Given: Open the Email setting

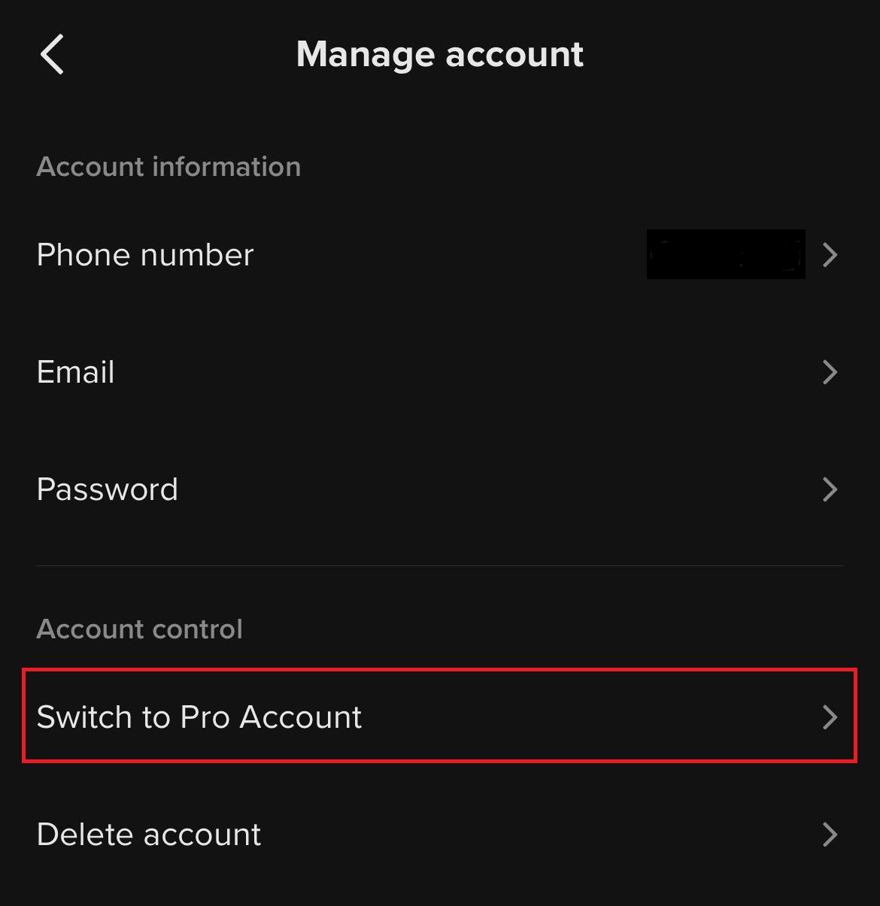Looking at the screenshot, I should tap(76, 372).
